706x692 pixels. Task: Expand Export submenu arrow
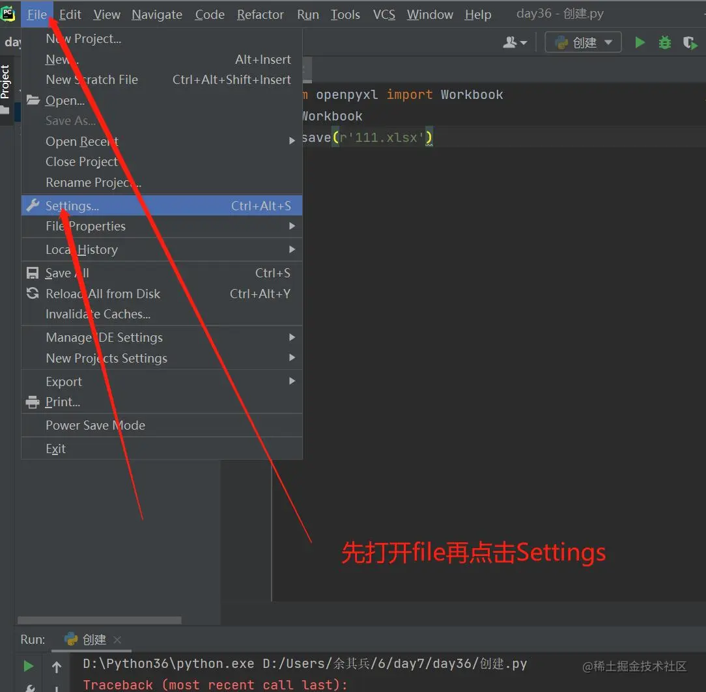pyautogui.click(x=292, y=381)
